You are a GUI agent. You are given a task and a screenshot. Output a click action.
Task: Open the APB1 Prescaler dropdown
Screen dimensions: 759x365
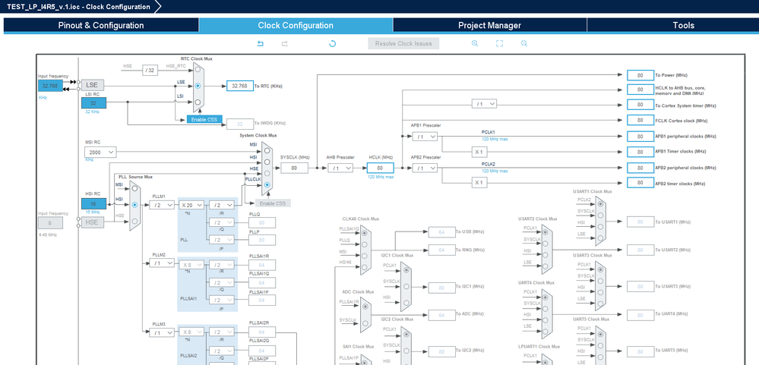coord(425,137)
